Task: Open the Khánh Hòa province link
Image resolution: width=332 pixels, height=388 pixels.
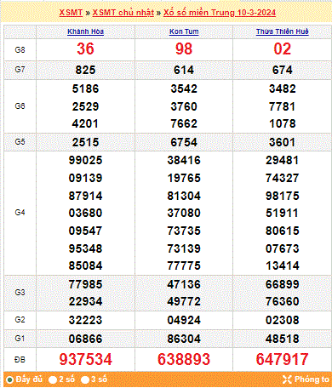Action: pos(85,31)
